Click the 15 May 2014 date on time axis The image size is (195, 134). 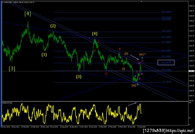[x=45, y=127]
